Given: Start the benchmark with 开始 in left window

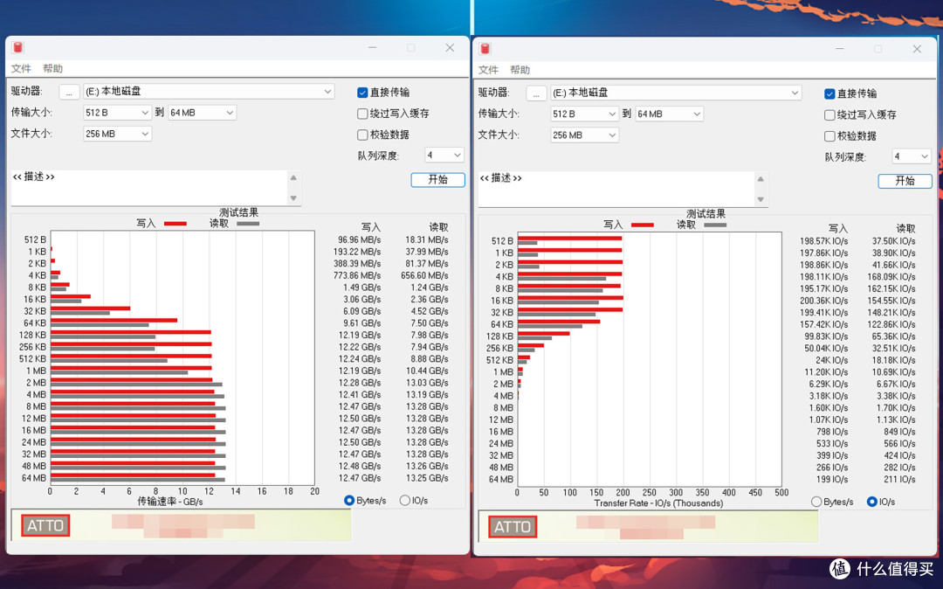Looking at the screenshot, I should coord(437,179).
